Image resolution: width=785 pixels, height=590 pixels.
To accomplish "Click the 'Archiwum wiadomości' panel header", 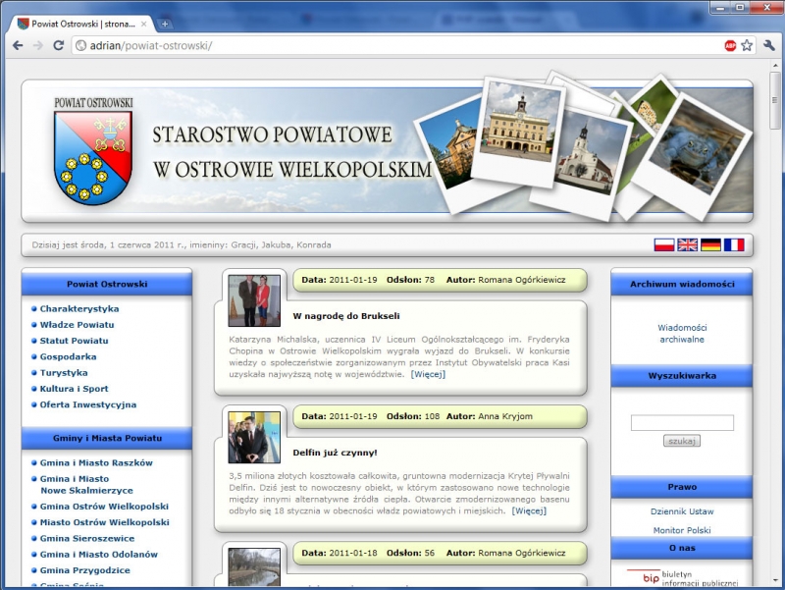I will [682, 284].
